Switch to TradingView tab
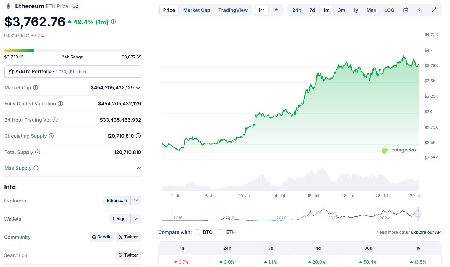The height and width of the screenshot is (267, 450). (x=233, y=10)
